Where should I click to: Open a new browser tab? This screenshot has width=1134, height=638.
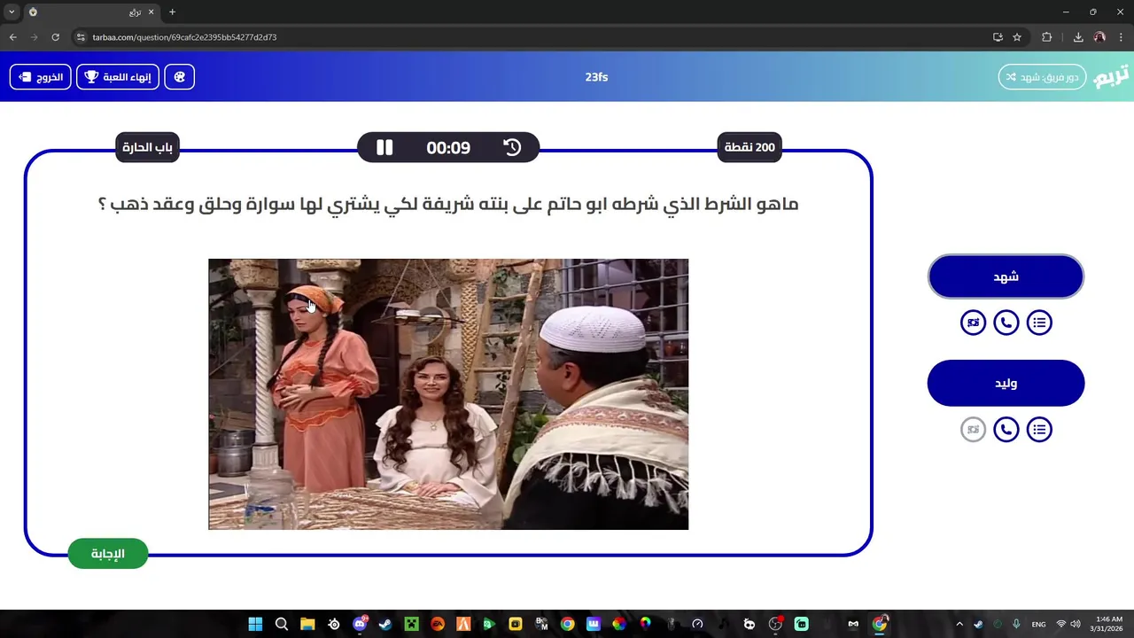(172, 12)
